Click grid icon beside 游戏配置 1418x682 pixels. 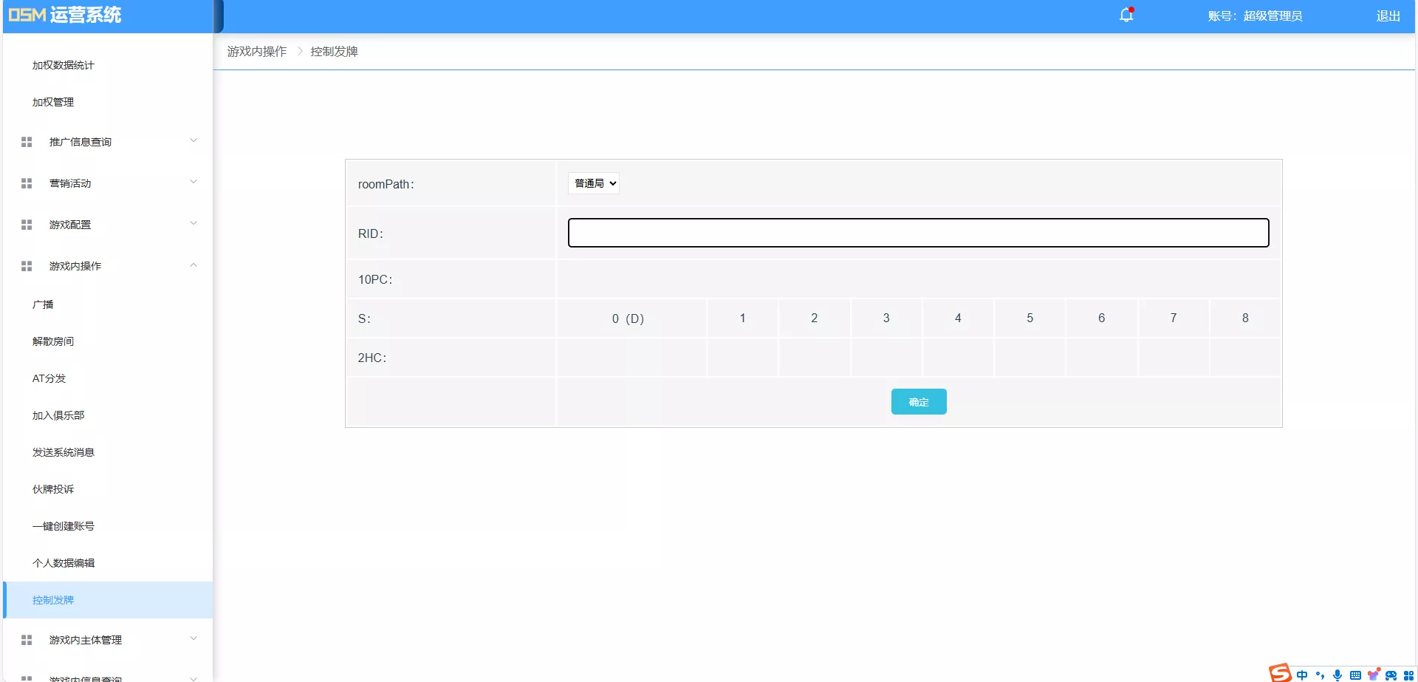tap(27, 225)
